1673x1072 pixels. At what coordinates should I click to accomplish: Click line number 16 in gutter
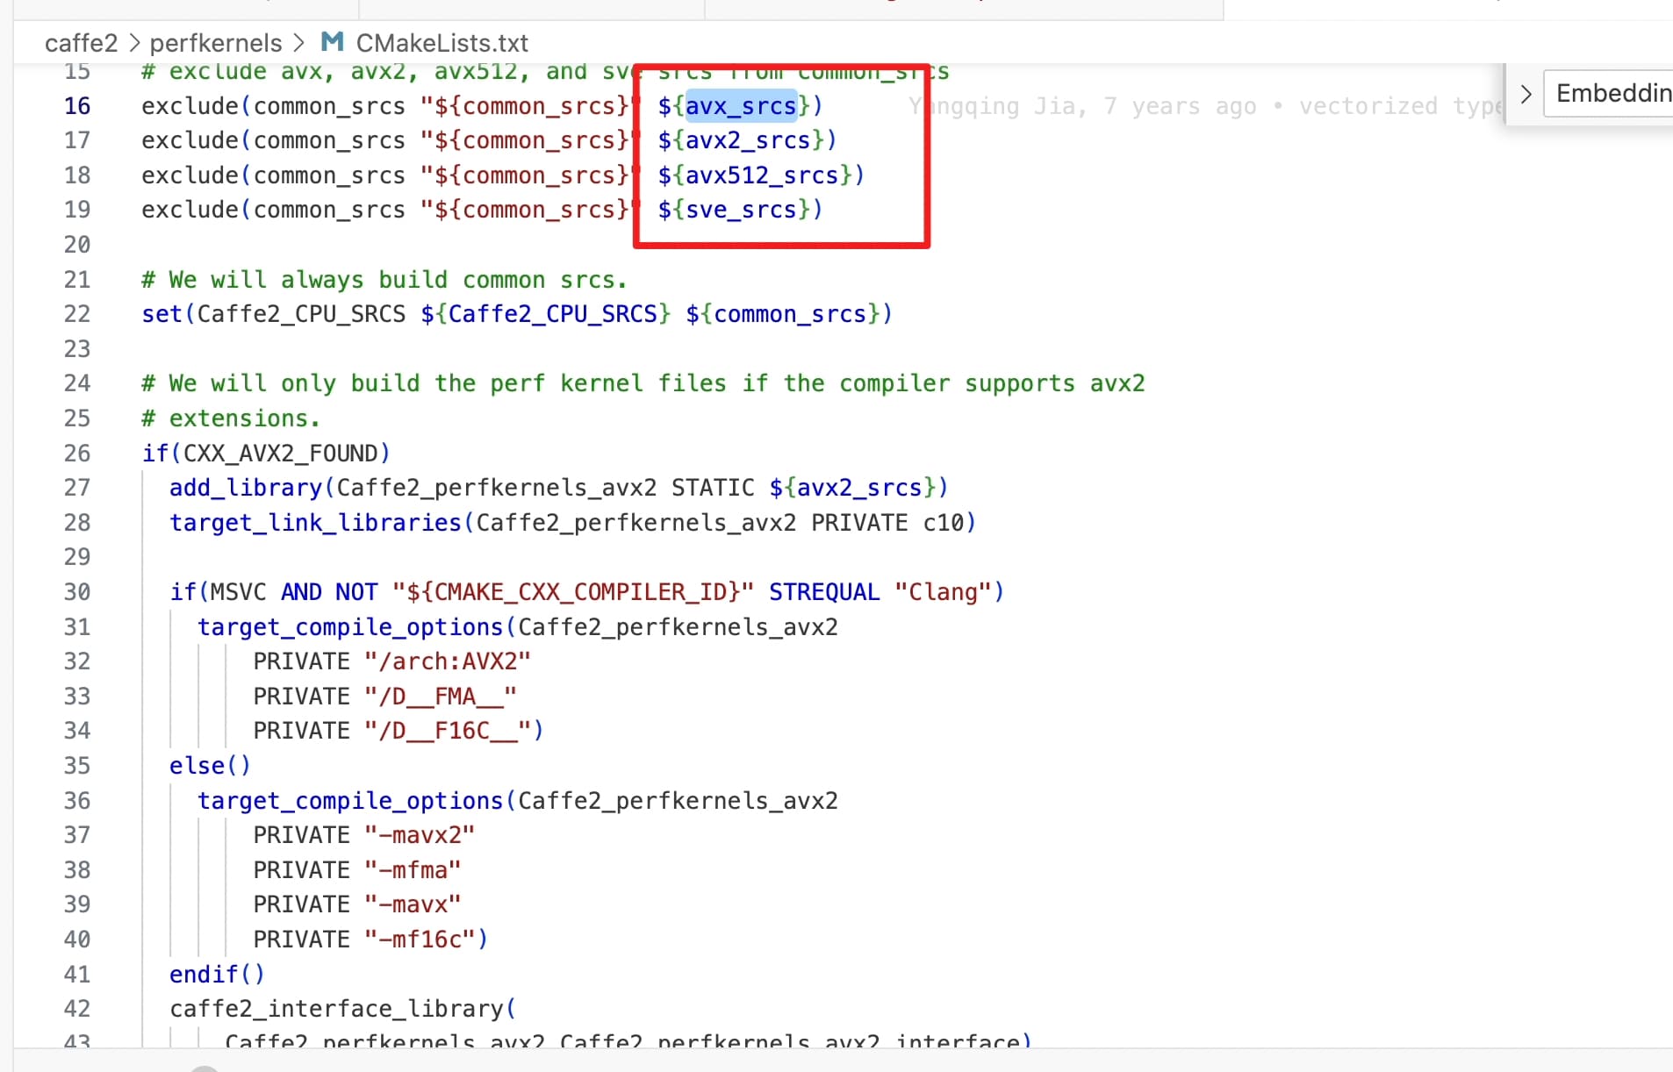(x=77, y=106)
